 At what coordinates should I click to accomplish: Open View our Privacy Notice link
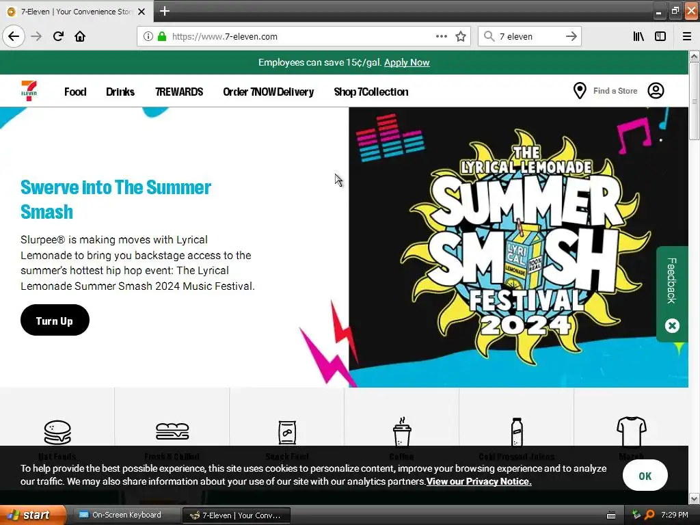[x=479, y=481]
